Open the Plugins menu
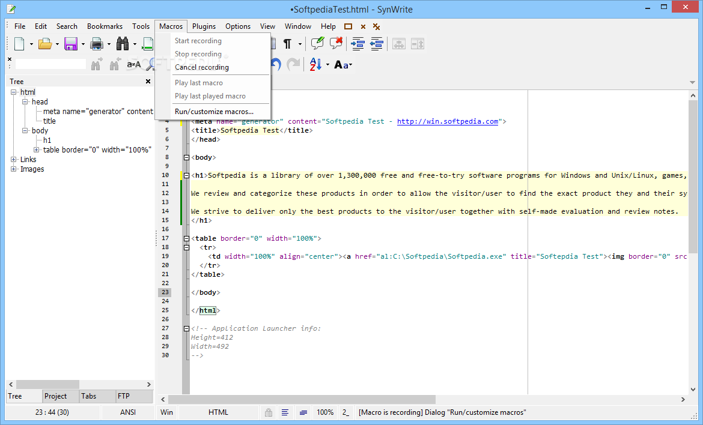 coord(204,26)
